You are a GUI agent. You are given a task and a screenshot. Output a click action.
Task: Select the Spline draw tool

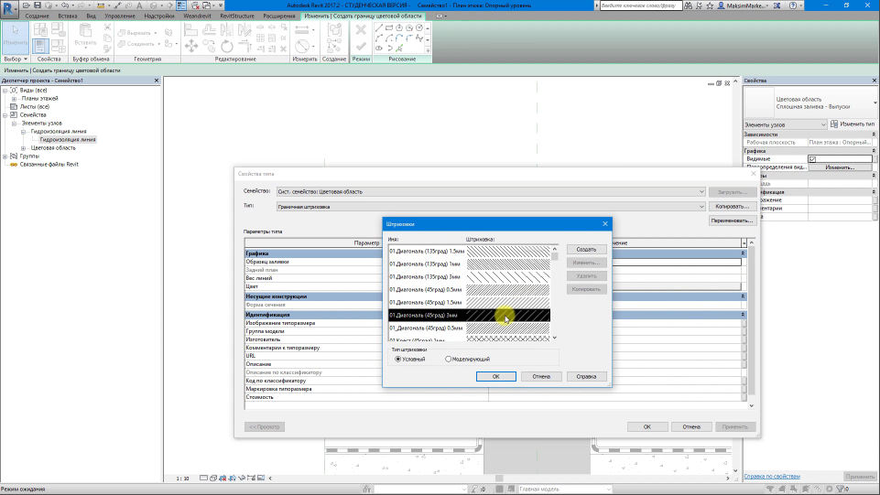point(419,38)
